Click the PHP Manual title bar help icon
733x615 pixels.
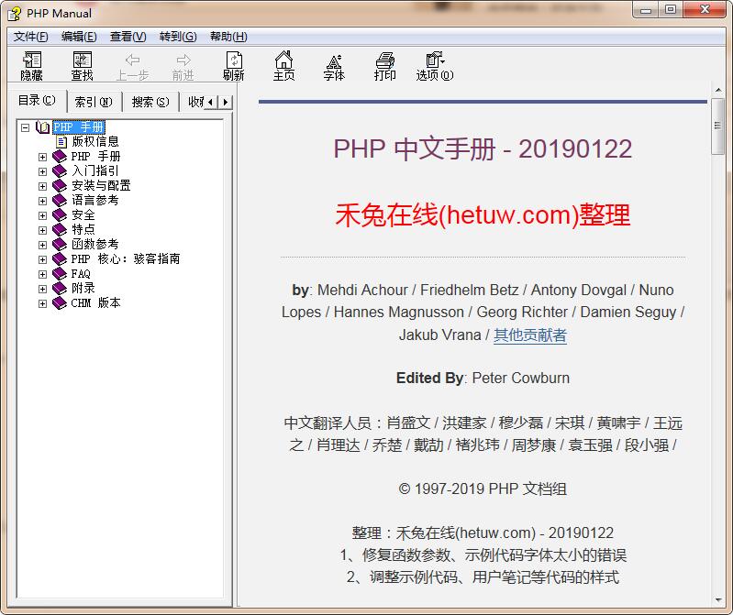click(14, 14)
